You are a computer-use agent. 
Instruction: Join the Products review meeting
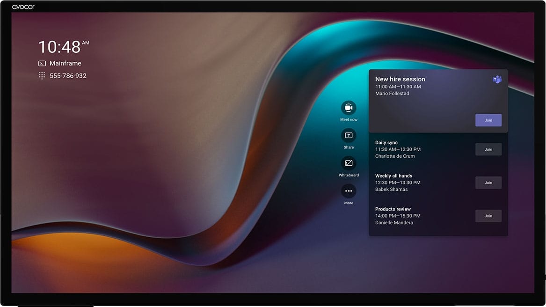tap(488, 216)
